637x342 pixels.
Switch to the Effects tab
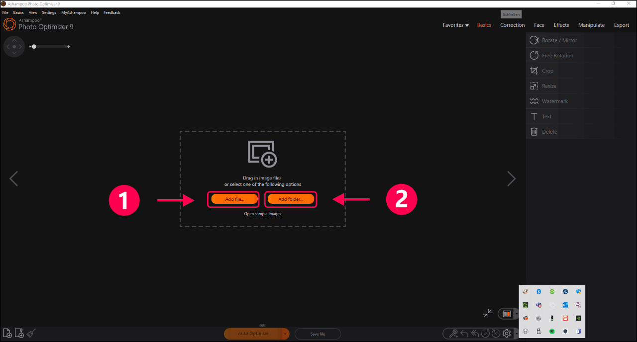click(561, 25)
